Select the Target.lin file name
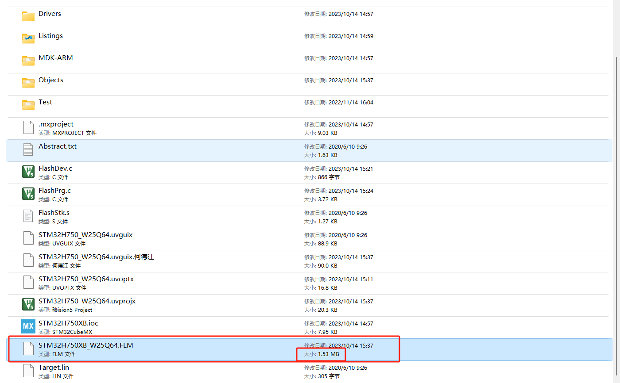Screen dimensions: 620x383 54,368
